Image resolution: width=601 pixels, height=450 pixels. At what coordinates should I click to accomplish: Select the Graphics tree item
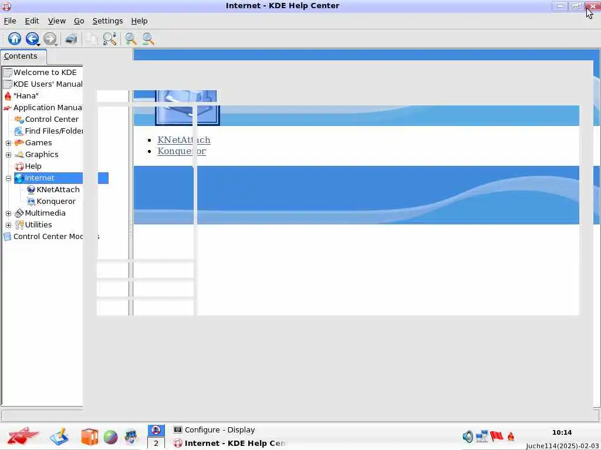click(x=42, y=155)
